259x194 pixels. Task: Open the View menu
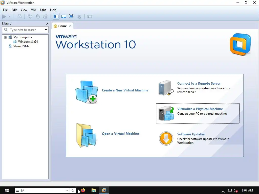[x=24, y=10]
